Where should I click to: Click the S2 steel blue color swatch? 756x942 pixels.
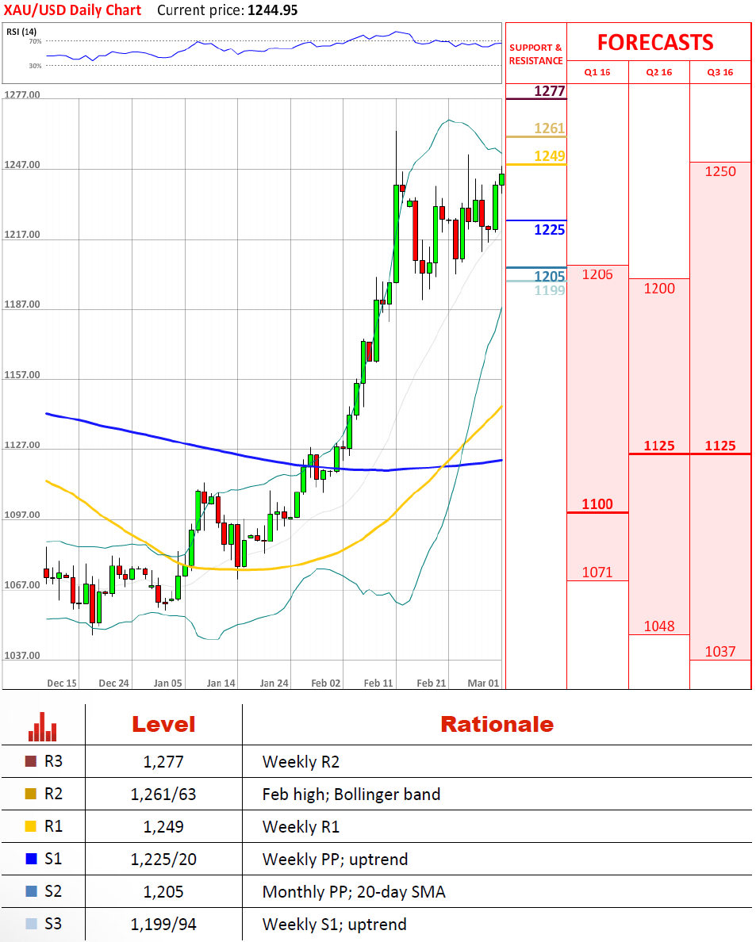31,891
